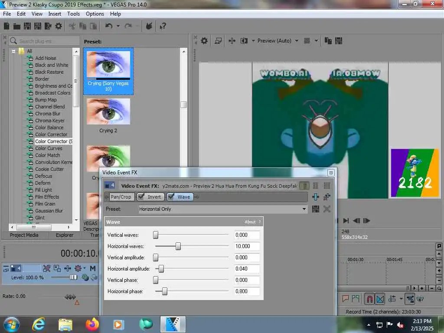
Task: Click the Insert Region flags icon
Action: 356,299
